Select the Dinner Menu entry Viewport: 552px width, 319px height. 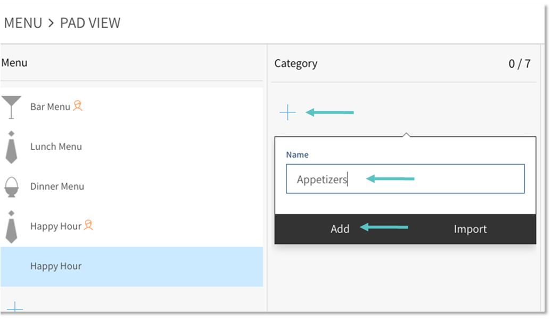point(57,187)
